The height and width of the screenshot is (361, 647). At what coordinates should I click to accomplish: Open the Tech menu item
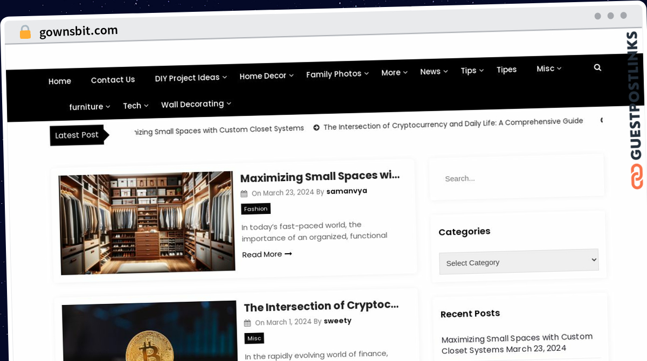point(132,106)
